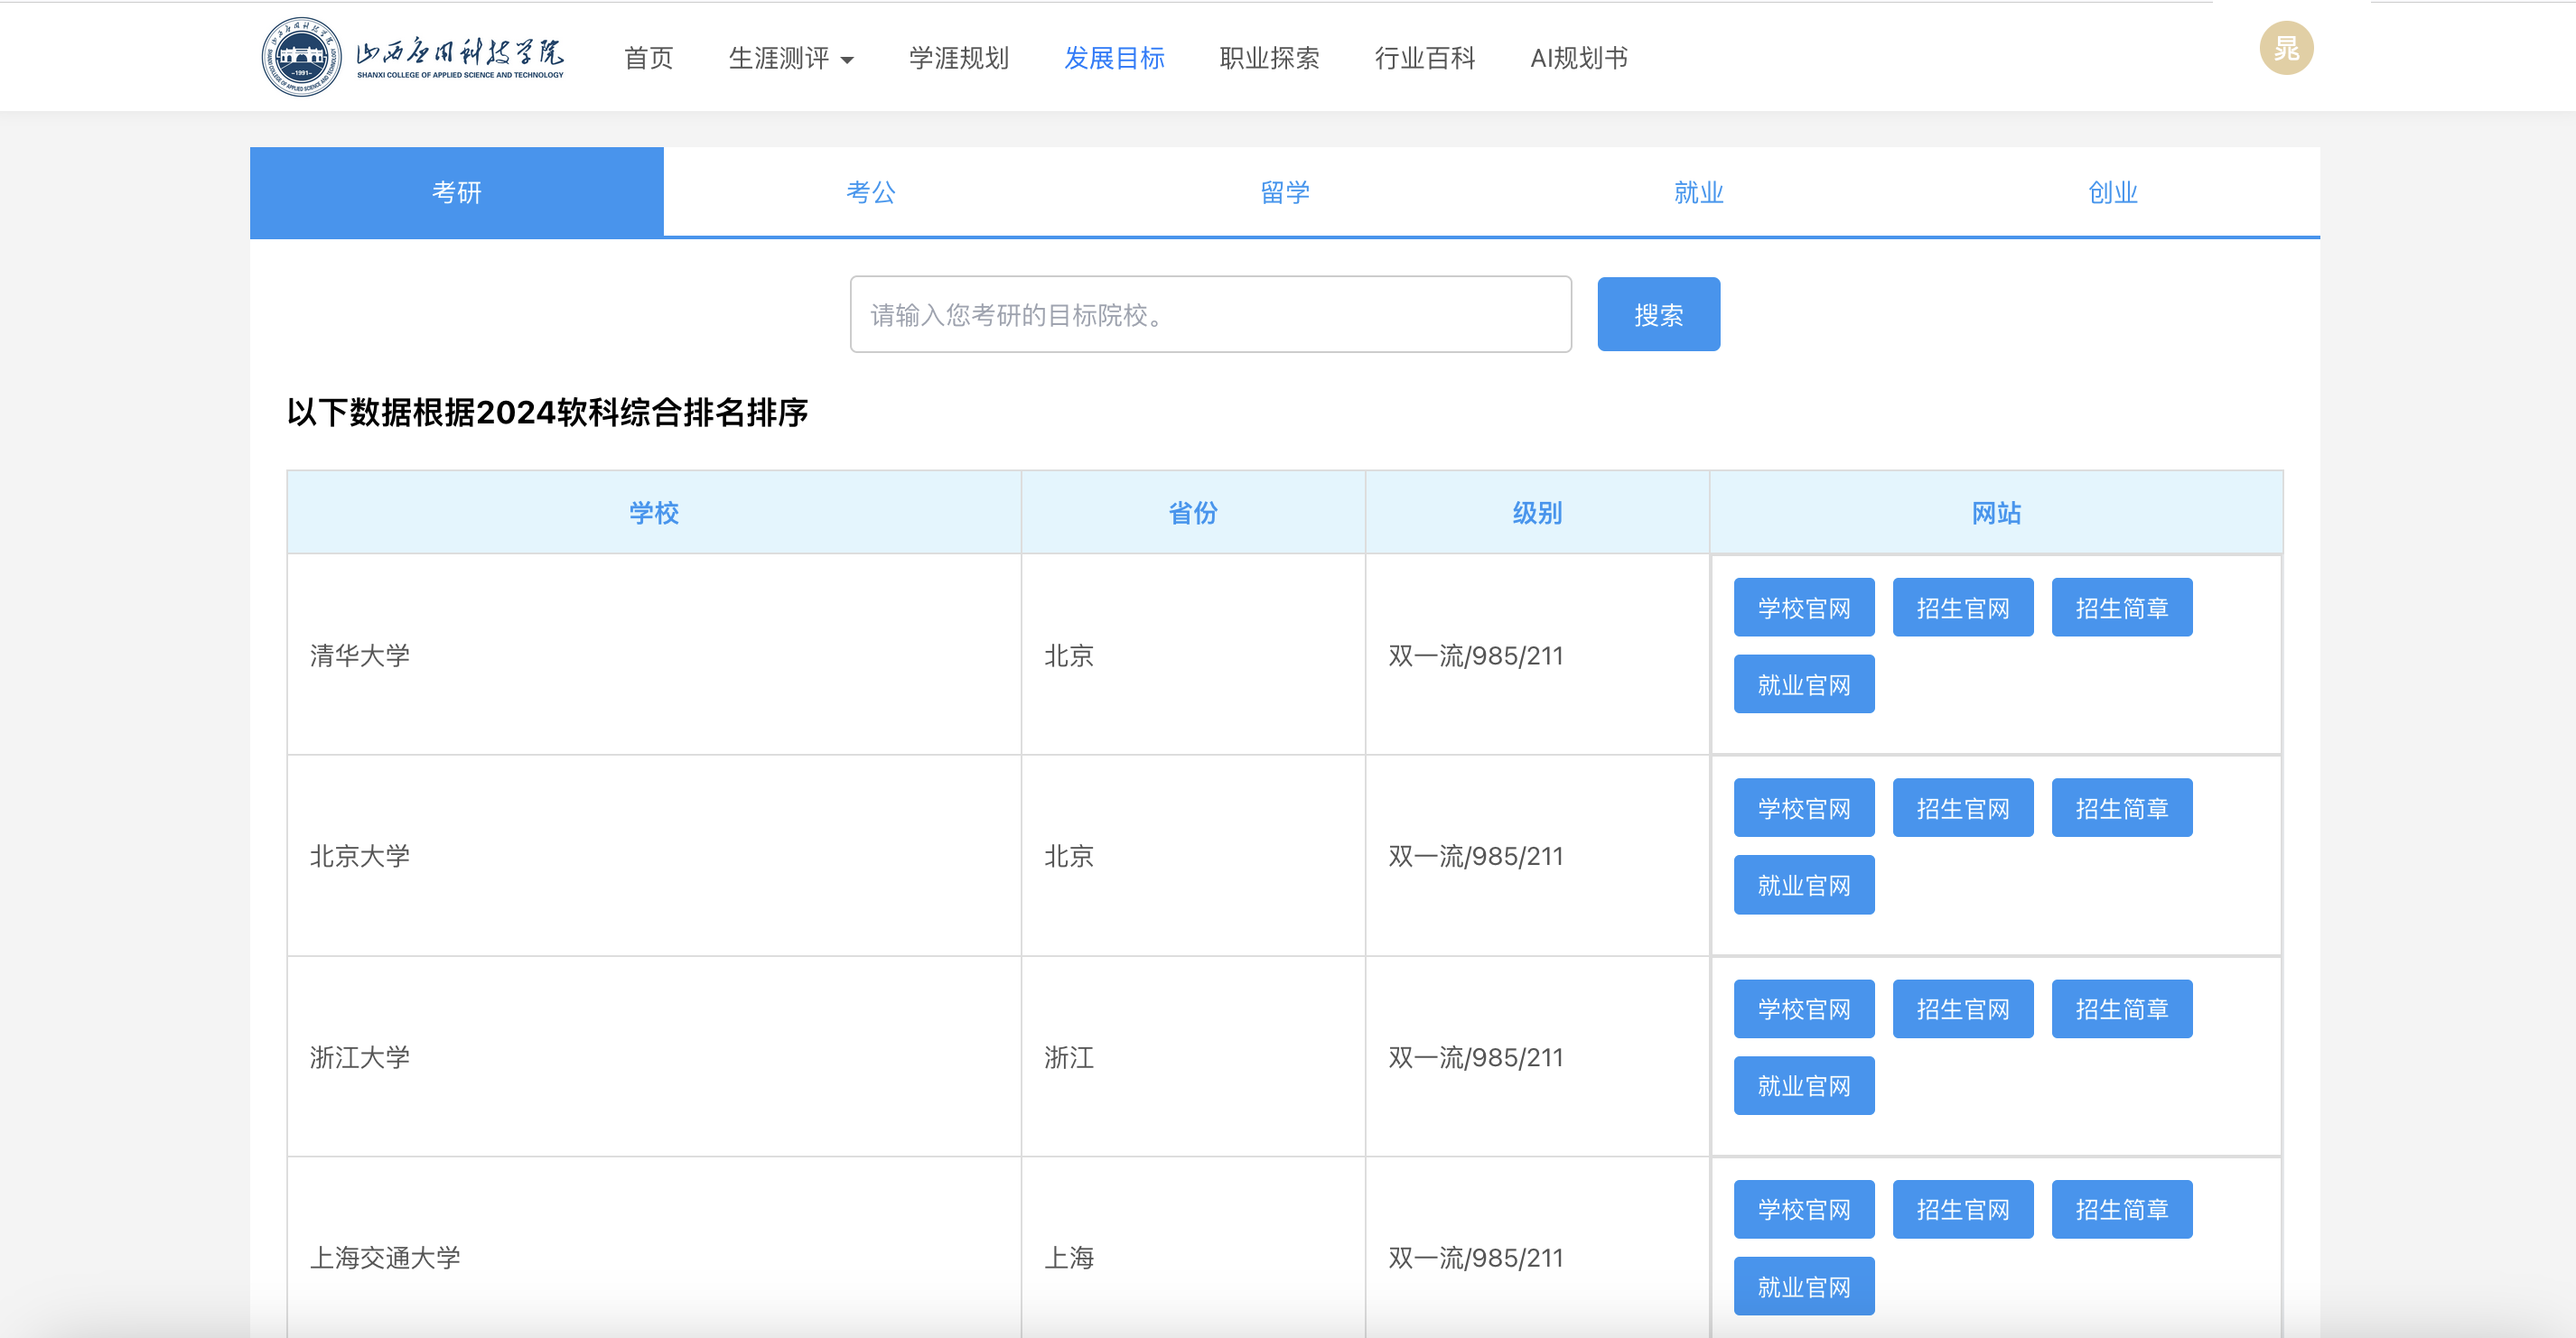Switch to the 考研 tab
This screenshot has height=1338, width=2576.
click(x=457, y=192)
